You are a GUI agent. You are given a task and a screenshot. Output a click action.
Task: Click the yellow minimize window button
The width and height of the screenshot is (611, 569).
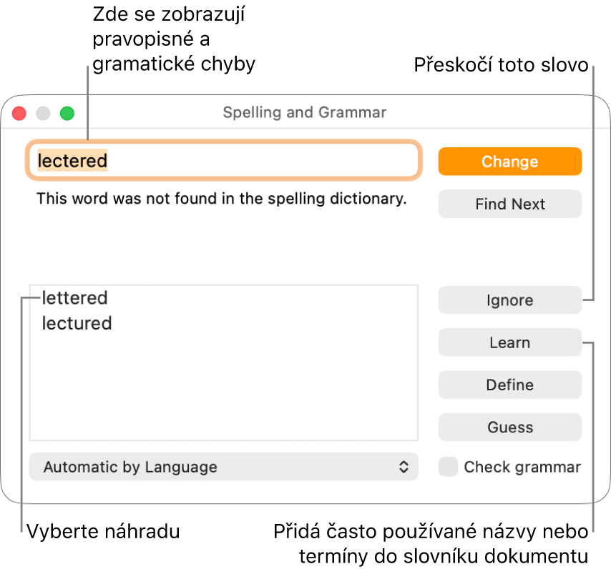pyautogui.click(x=43, y=113)
